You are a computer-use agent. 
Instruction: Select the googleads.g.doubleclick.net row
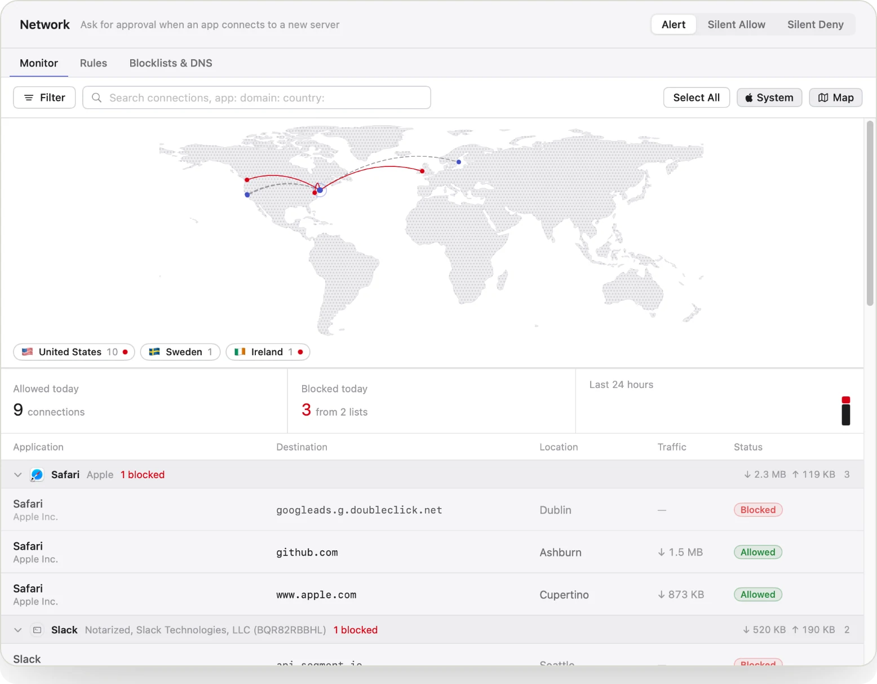coord(432,510)
